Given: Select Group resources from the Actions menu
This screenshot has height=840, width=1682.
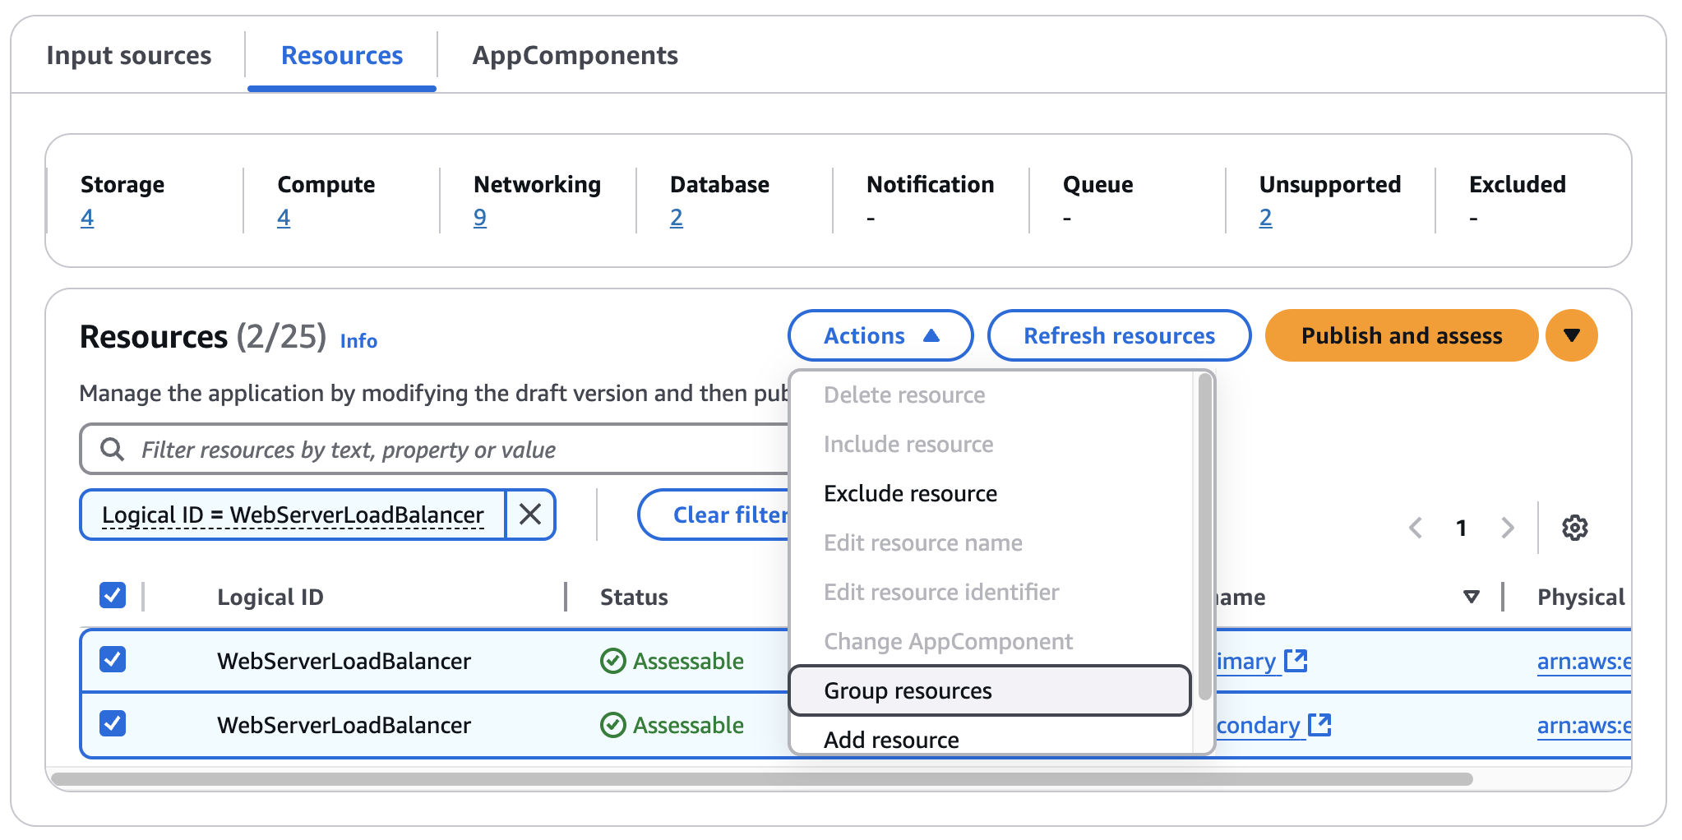Looking at the screenshot, I should 907,690.
